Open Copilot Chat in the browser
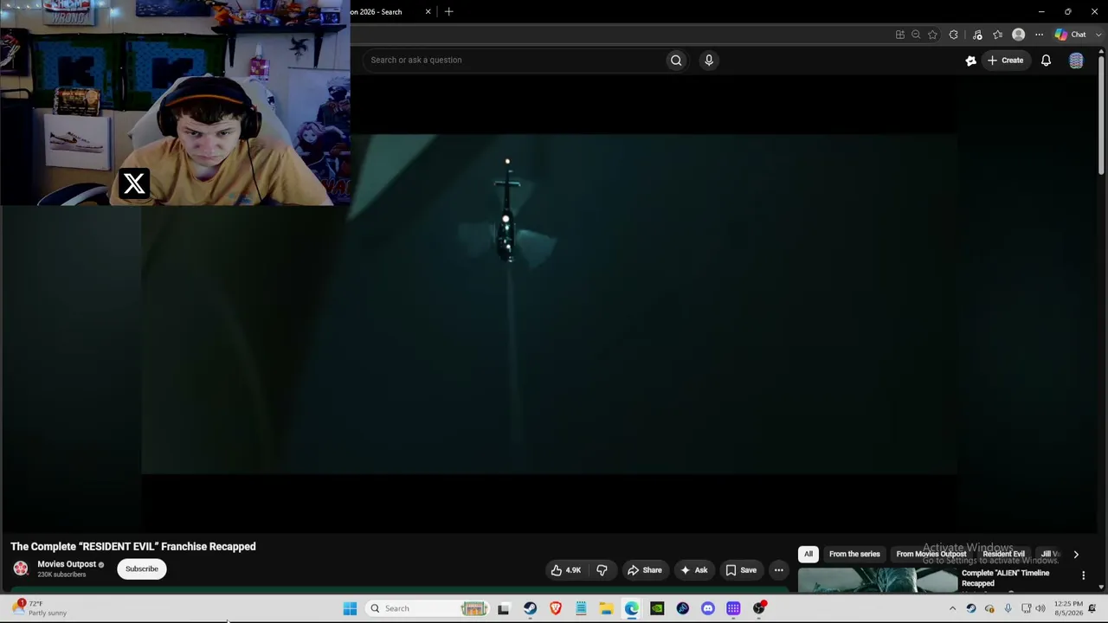This screenshot has height=623, width=1108. pyautogui.click(x=1071, y=35)
